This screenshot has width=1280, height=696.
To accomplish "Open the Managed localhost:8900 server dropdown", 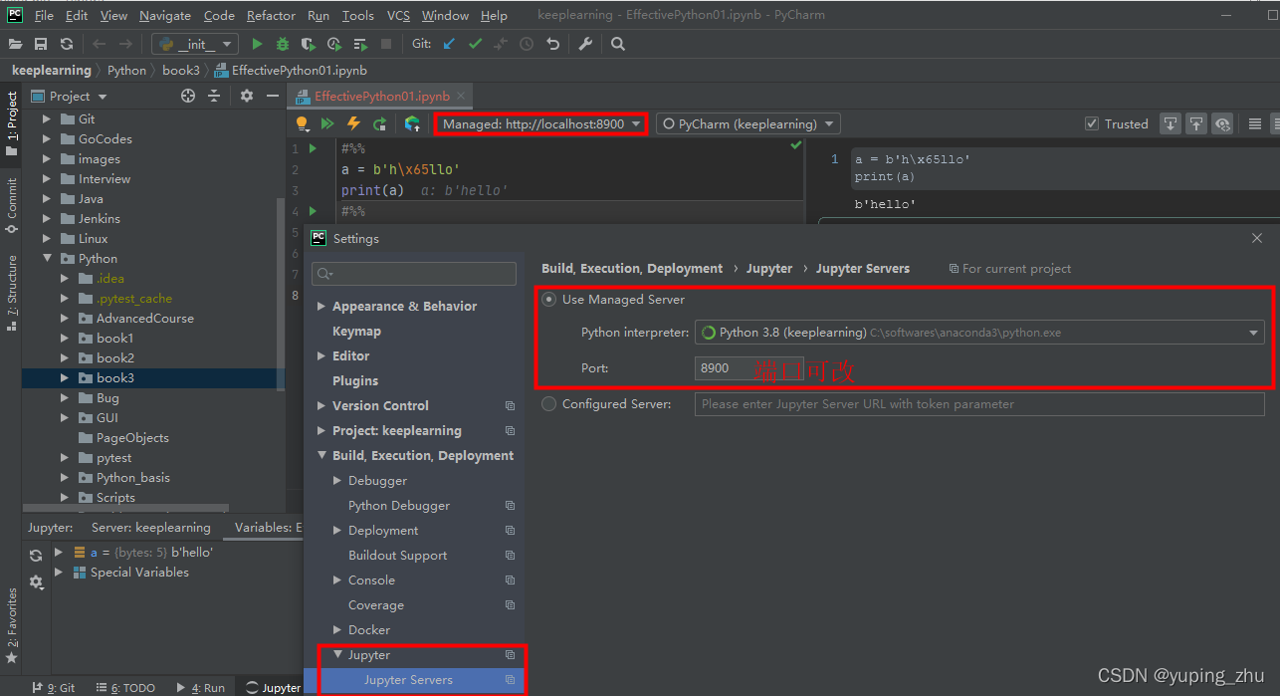I will [541, 123].
